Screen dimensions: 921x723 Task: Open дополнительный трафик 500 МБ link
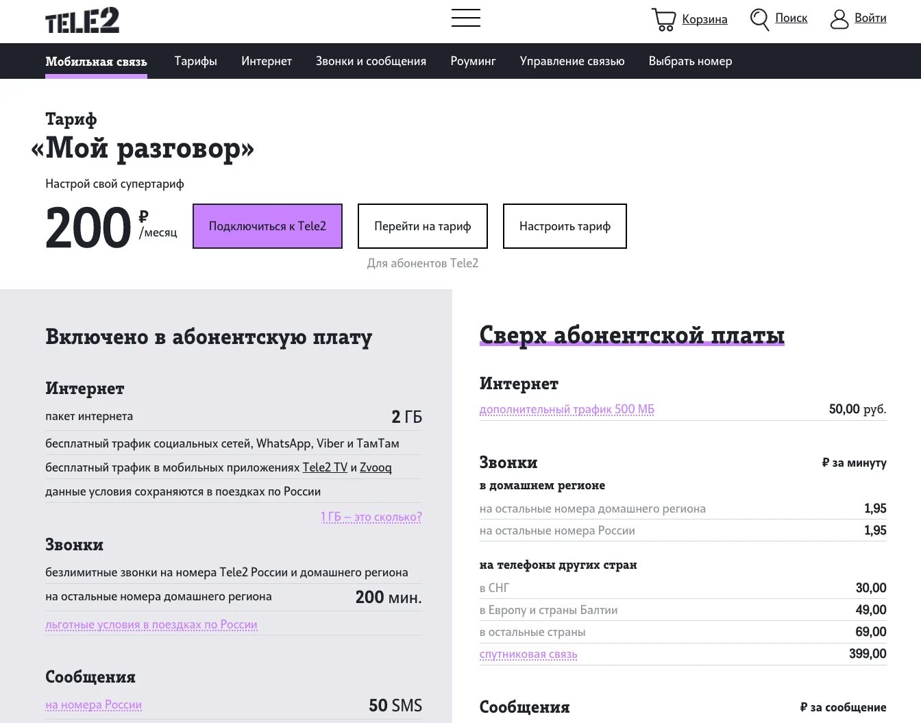(x=567, y=409)
